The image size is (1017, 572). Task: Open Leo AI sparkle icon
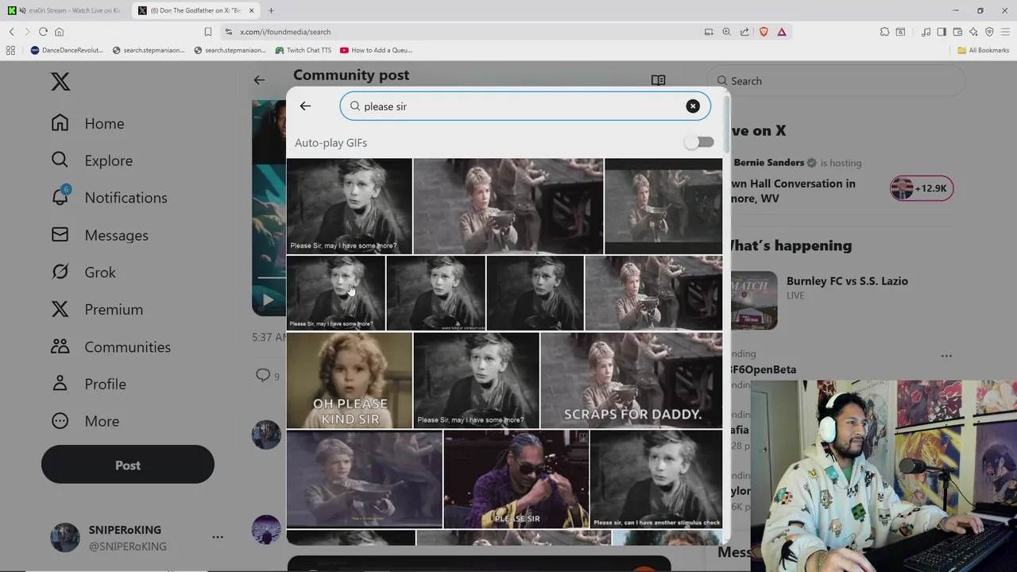point(973,32)
